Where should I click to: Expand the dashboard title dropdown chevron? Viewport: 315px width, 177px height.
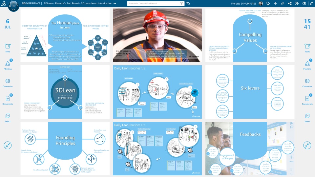coord(115,3)
